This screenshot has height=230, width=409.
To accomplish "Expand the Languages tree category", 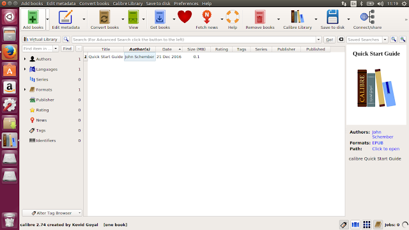I will point(25,69).
